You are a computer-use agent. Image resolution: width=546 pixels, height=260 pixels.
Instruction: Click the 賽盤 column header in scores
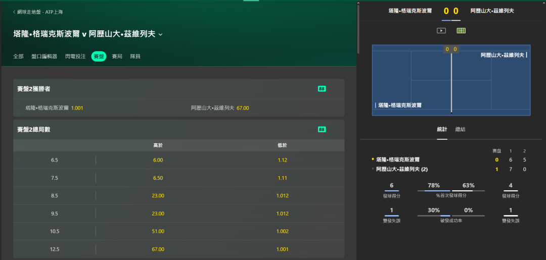coord(496,151)
